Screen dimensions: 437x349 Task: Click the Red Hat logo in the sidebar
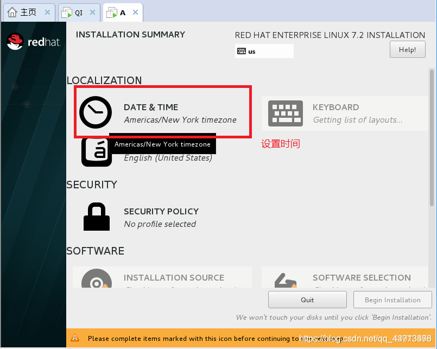click(34, 42)
